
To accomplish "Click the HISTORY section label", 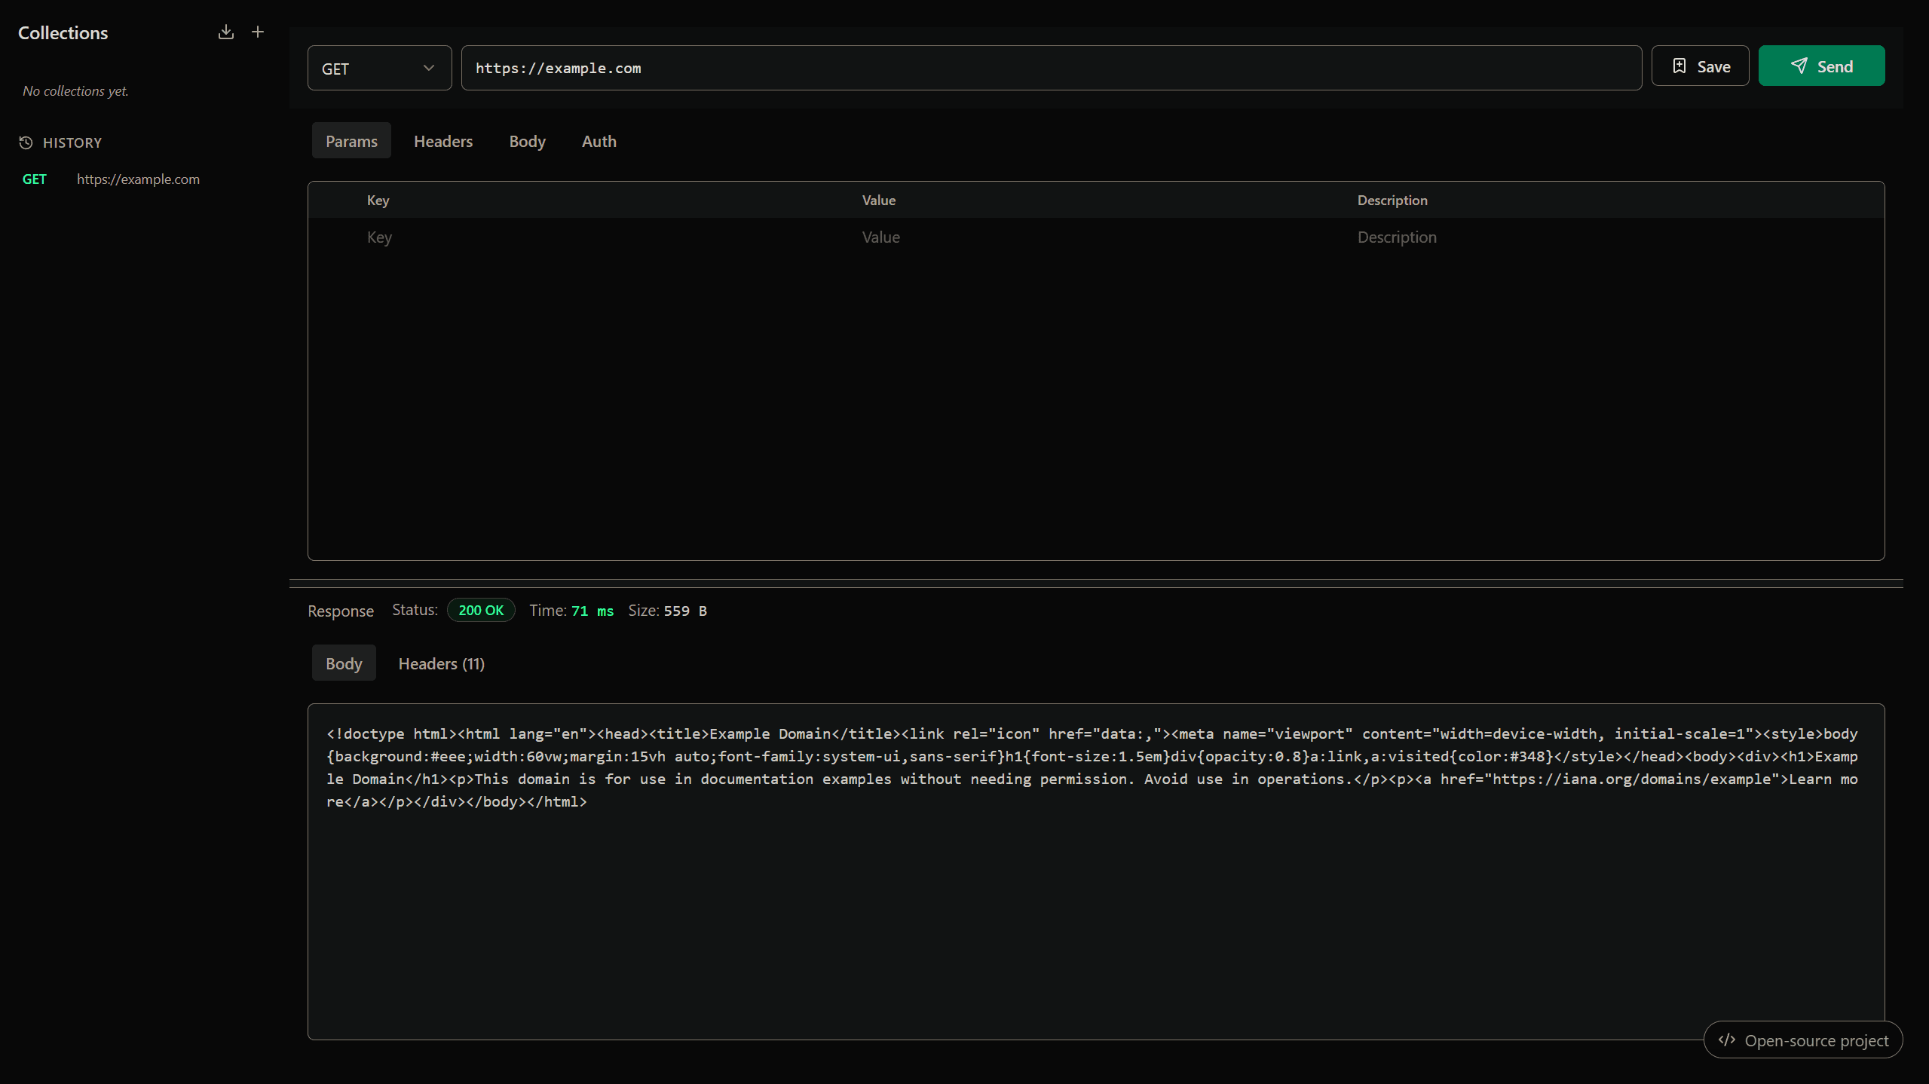I will (x=72, y=142).
